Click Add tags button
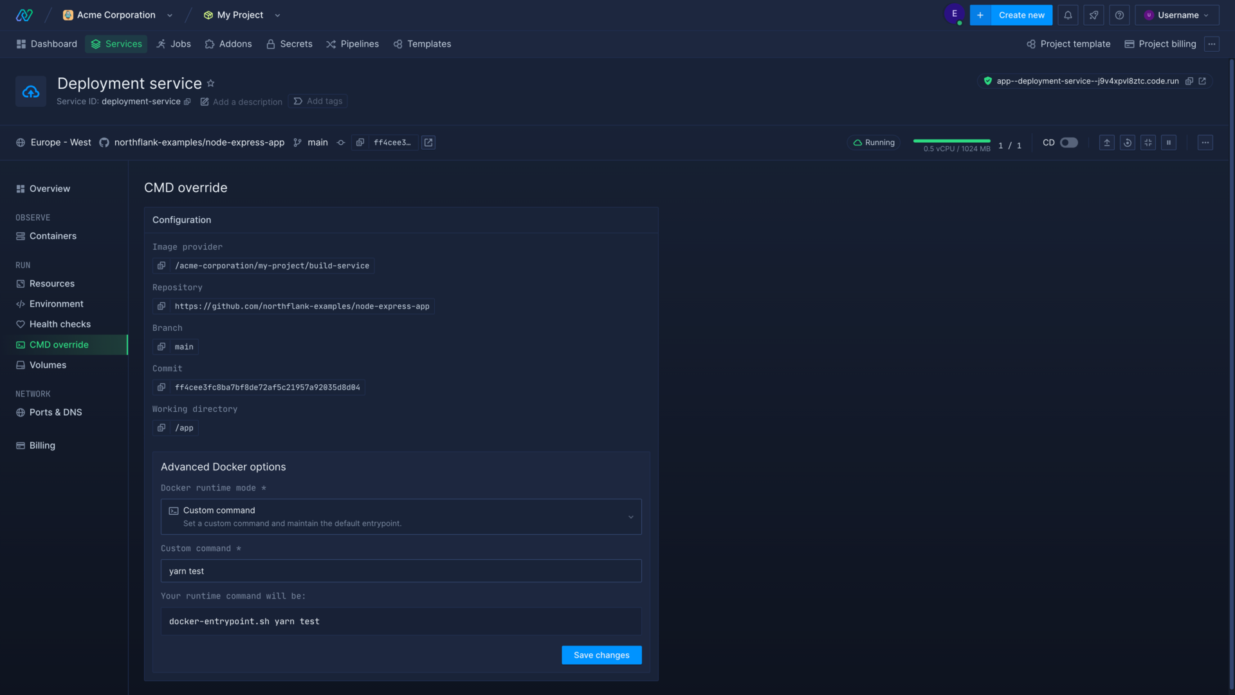The image size is (1235, 695). point(318,101)
